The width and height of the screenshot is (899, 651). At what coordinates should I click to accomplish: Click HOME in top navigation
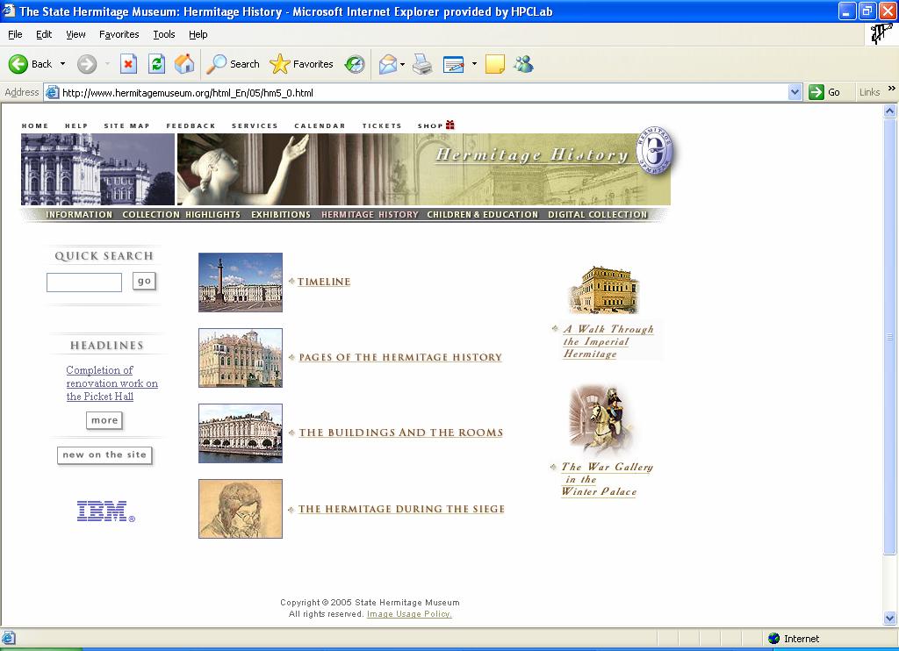point(35,125)
